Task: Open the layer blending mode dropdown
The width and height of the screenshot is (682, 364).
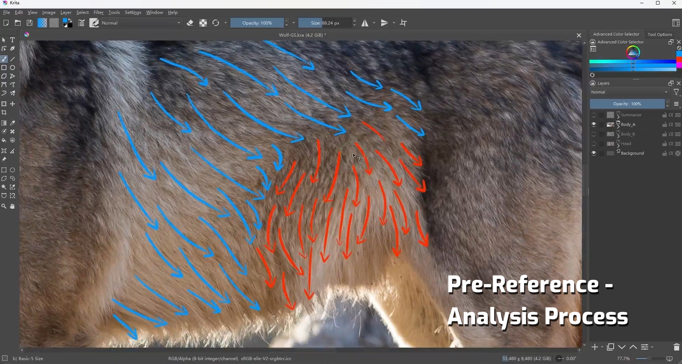Action: [x=630, y=92]
